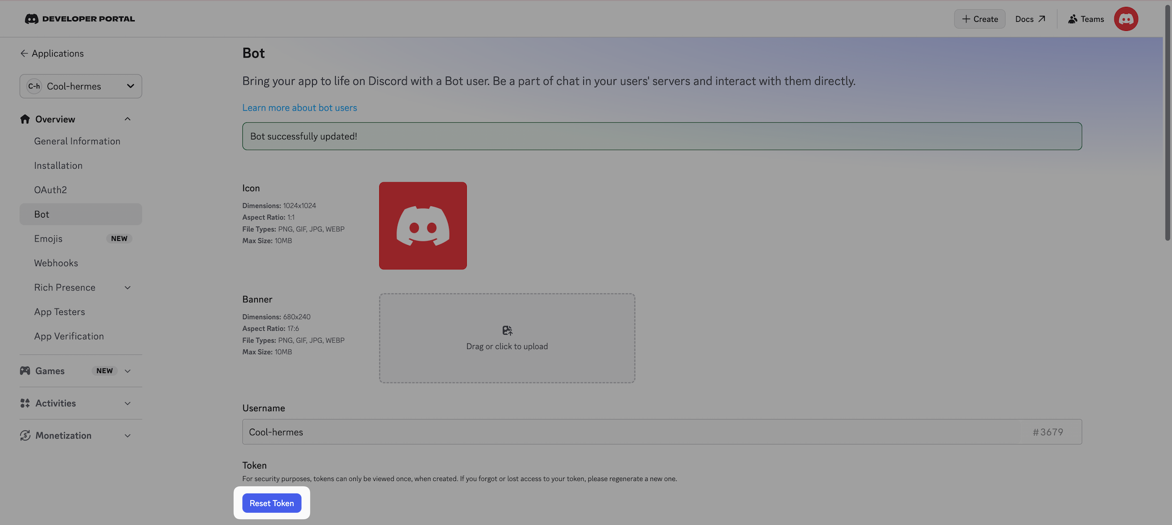Click the Monetization section label
The width and height of the screenshot is (1172, 525).
pos(63,436)
